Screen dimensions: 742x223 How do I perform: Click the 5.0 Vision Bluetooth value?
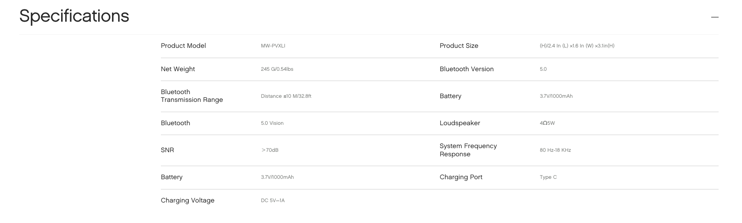[272, 123]
